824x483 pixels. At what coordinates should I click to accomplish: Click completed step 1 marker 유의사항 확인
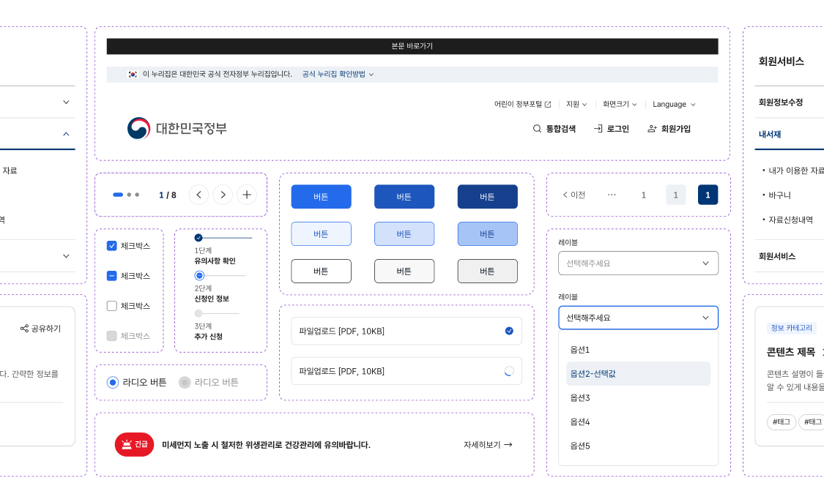(198, 238)
